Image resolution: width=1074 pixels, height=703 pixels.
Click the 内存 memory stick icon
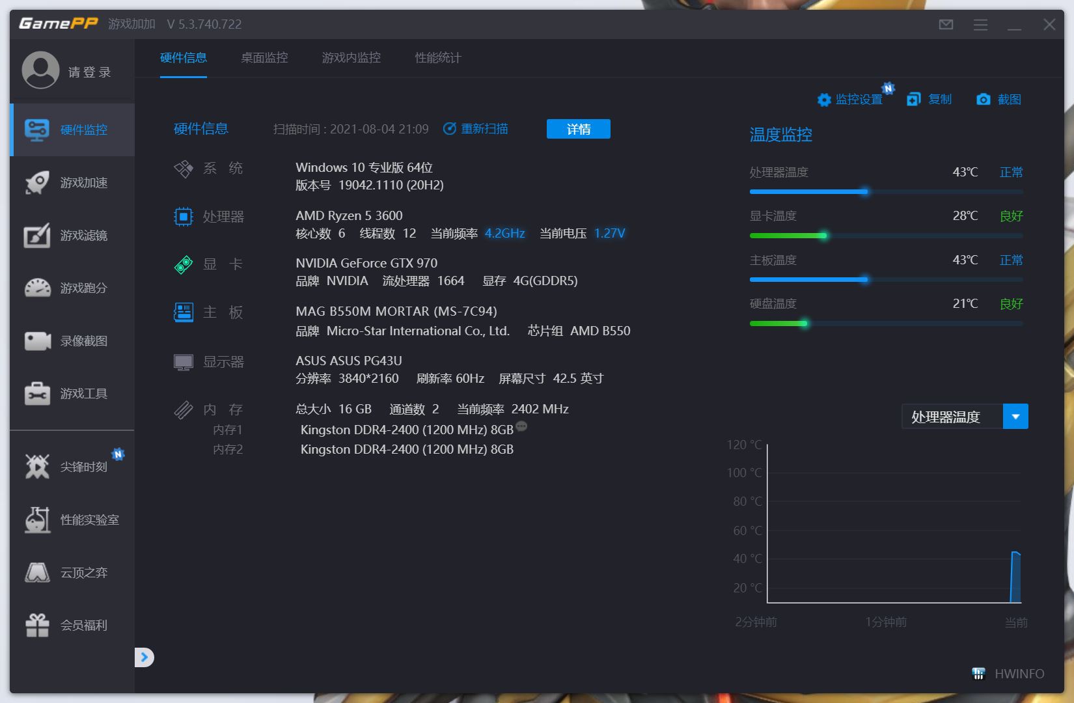click(184, 409)
